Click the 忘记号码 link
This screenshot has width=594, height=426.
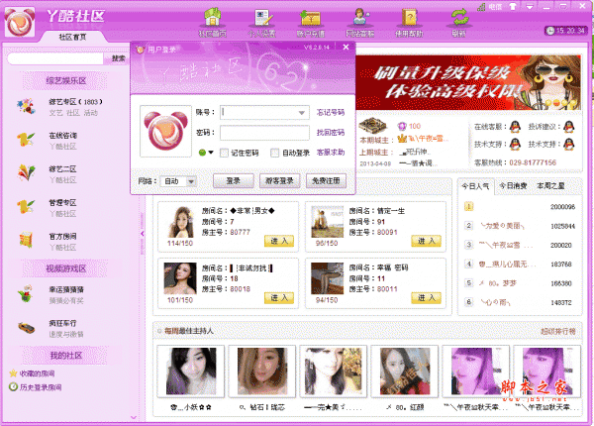tap(331, 112)
